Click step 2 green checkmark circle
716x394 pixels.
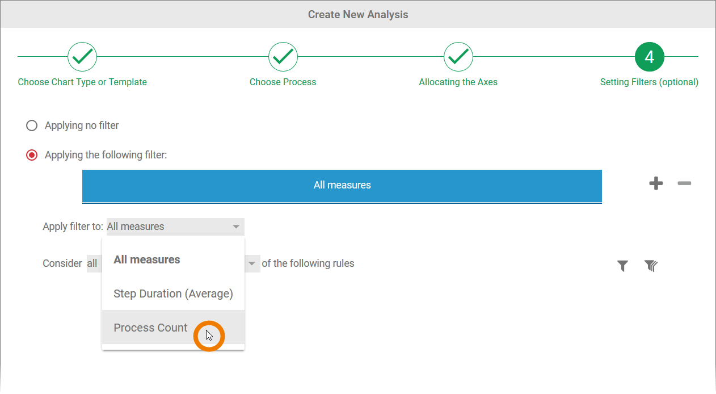coord(283,56)
